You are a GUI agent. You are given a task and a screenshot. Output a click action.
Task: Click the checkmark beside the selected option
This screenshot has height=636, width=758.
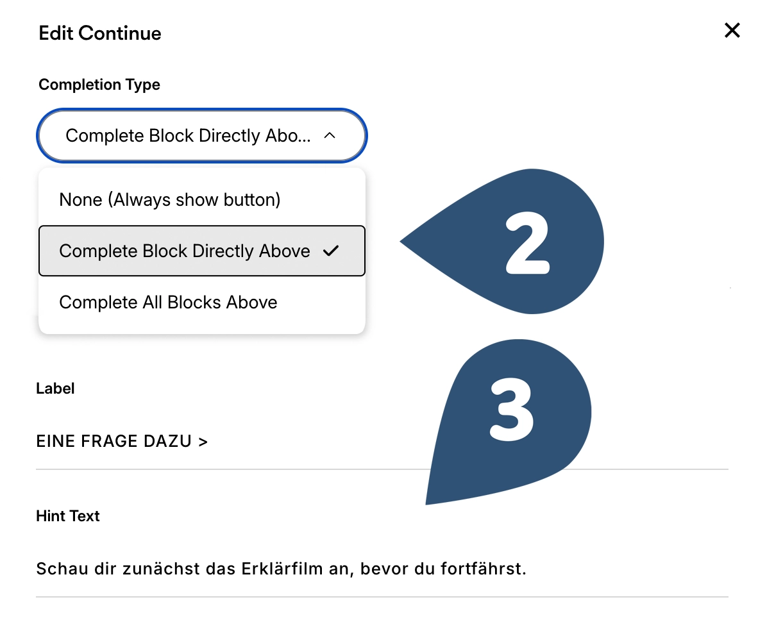pyautogui.click(x=330, y=251)
